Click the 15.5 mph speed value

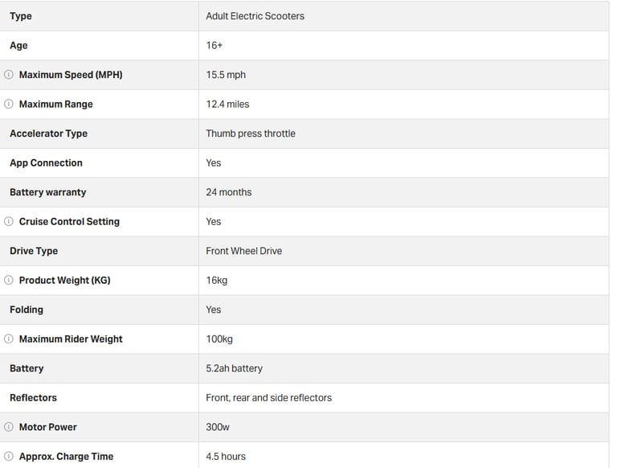point(226,75)
